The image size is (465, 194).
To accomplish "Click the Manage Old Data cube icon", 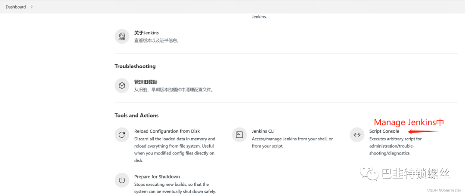I will 122,85.
